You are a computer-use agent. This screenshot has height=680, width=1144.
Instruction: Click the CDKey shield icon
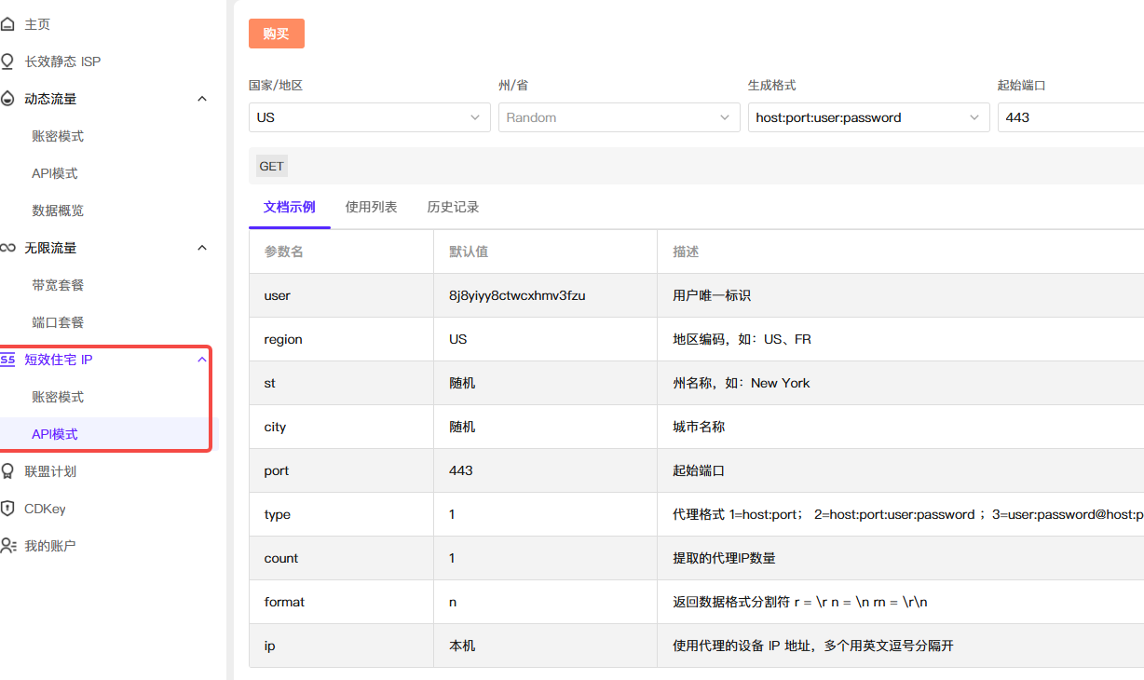pos(8,509)
